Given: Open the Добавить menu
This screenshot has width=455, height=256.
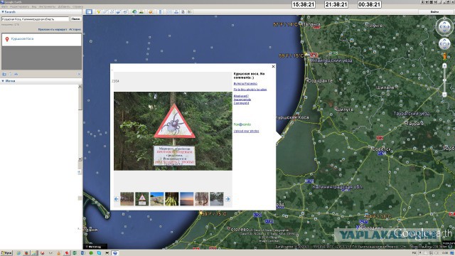Looking at the screenshot, I should point(64,6).
